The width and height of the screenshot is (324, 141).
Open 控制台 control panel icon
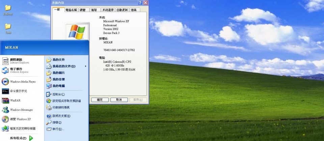[x=49, y=94]
